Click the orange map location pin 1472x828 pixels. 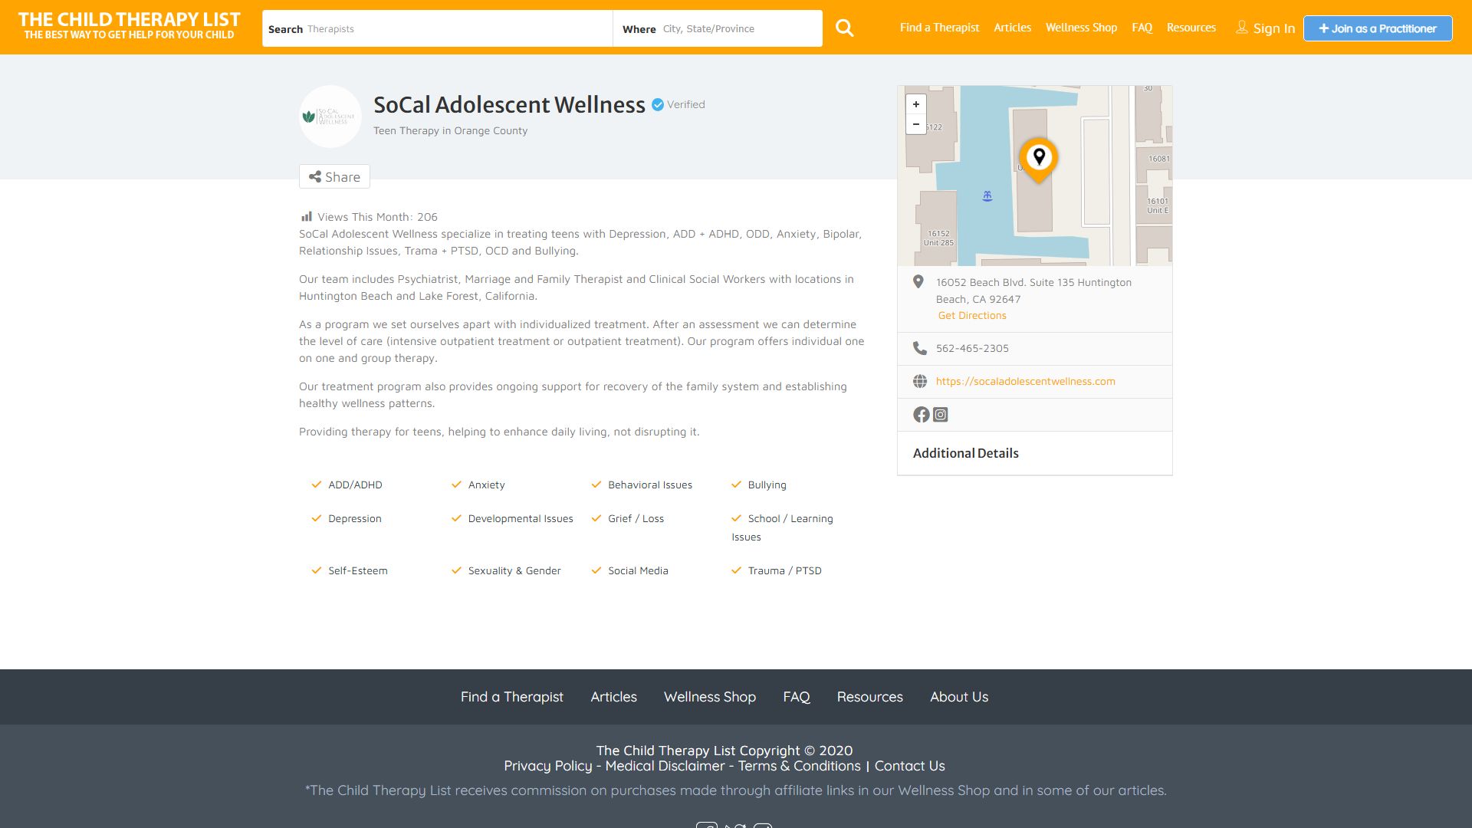coord(1039,160)
